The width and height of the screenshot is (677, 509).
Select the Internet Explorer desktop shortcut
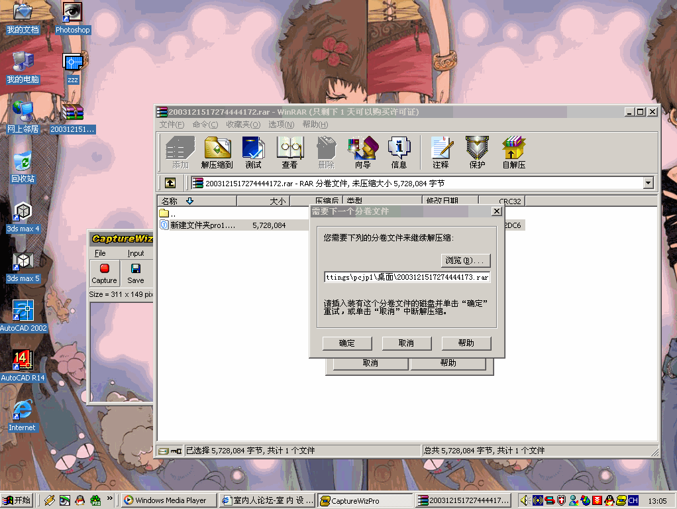[x=22, y=416]
